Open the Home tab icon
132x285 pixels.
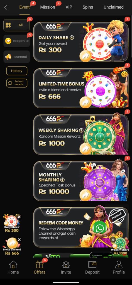pos(13,264)
